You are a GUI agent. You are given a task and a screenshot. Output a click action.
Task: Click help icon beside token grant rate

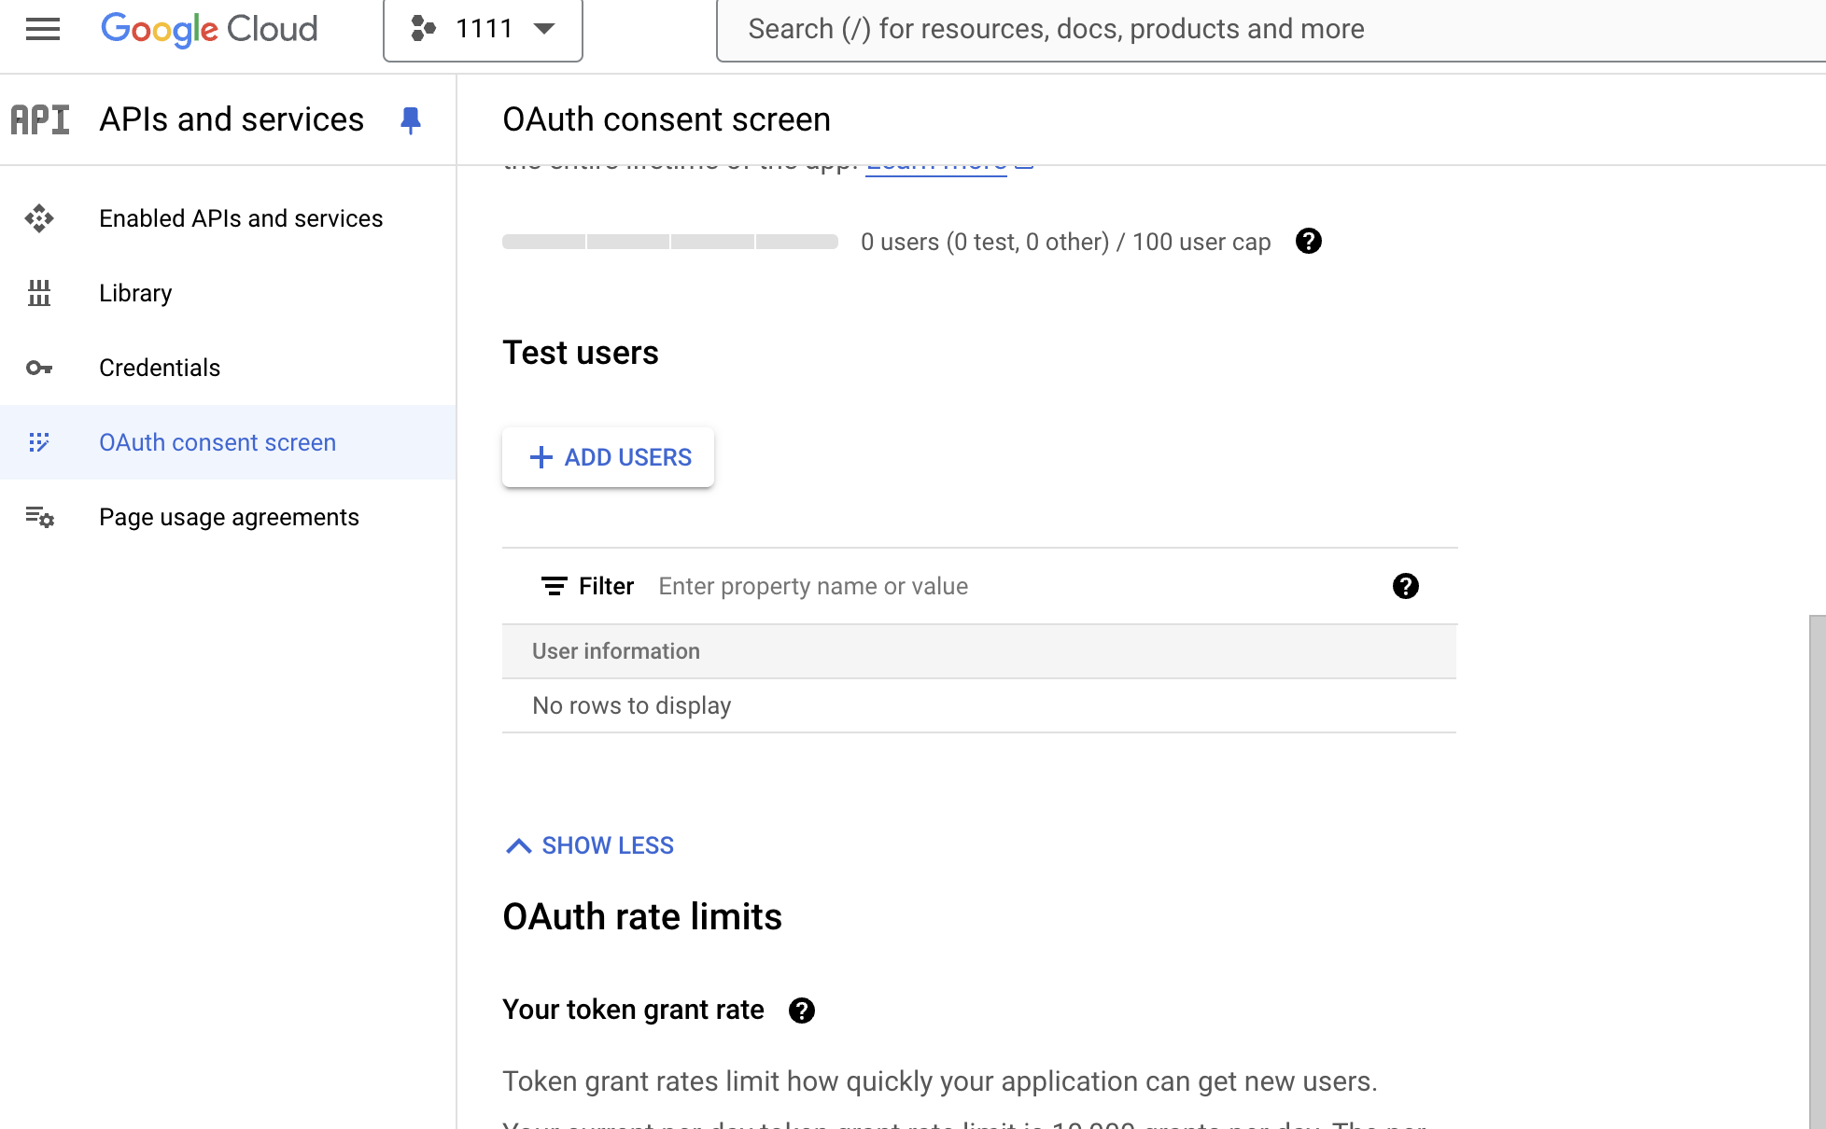point(801,1011)
